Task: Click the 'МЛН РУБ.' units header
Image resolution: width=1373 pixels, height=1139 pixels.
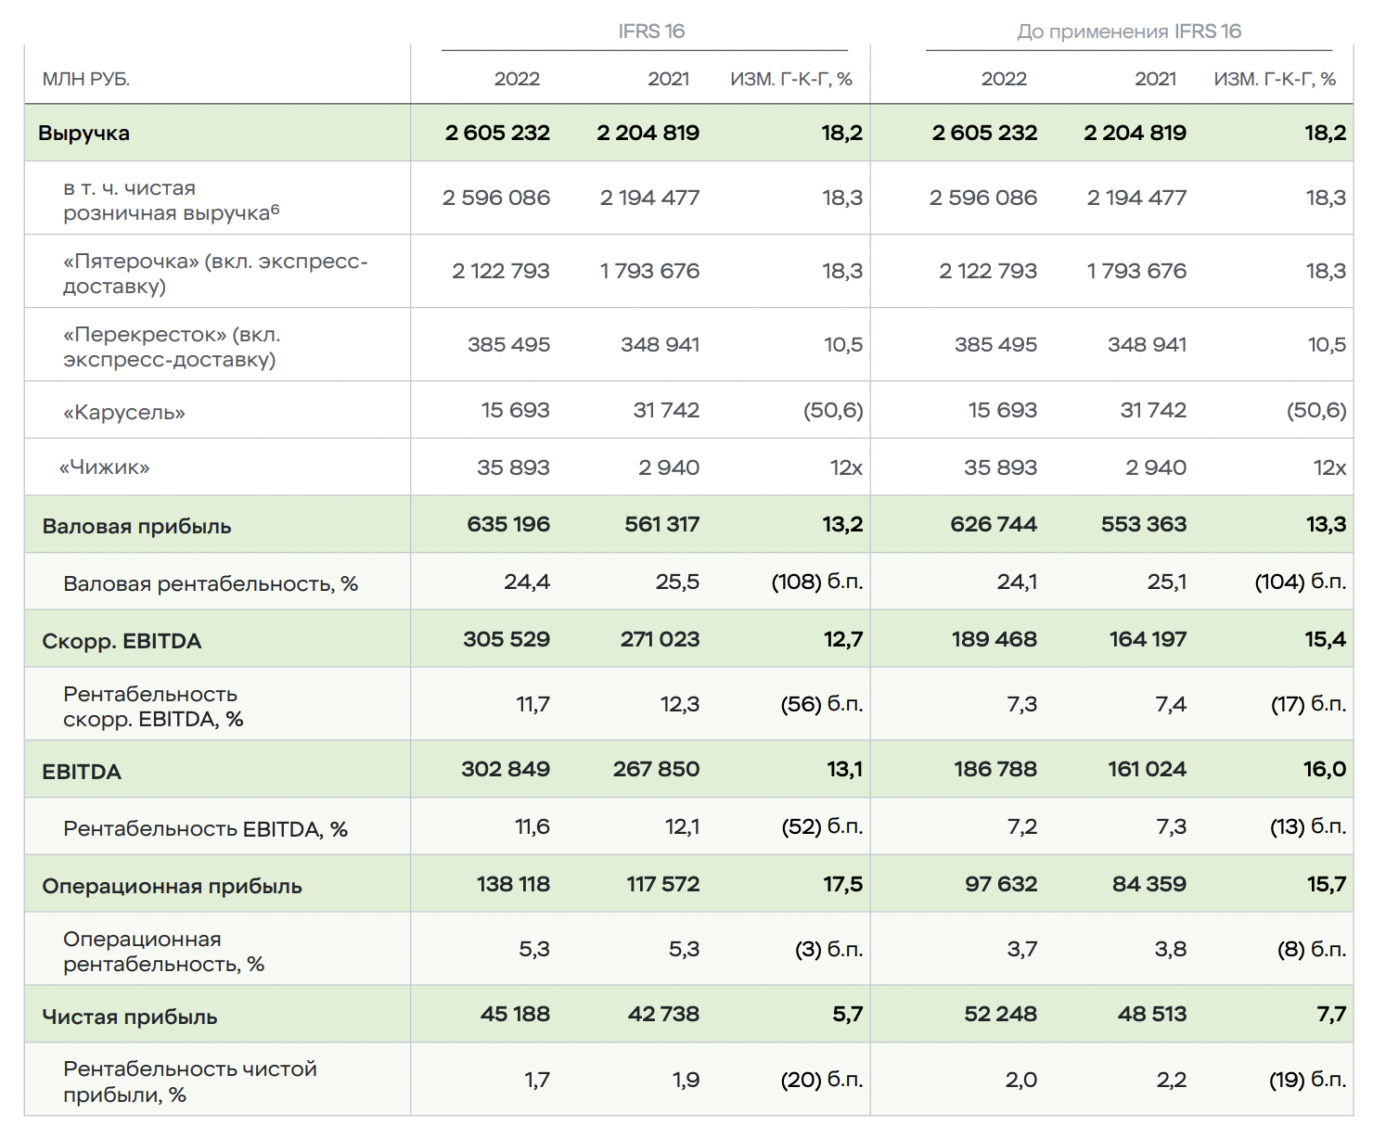Action: [85, 80]
